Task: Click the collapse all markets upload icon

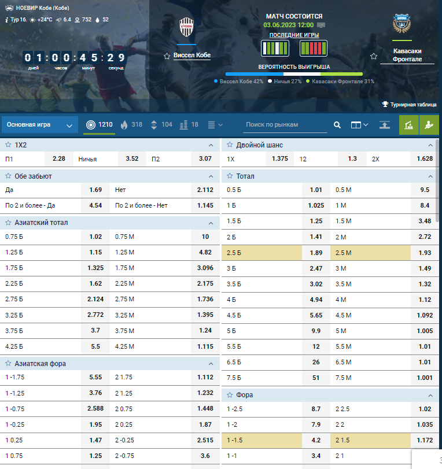Action: click(385, 125)
